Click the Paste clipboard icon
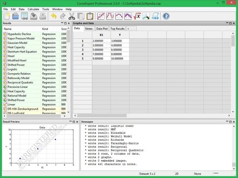This screenshot has height=178, width=238. (90, 16)
